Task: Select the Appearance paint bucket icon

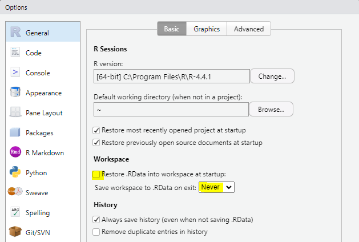Action: click(x=15, y=92)
